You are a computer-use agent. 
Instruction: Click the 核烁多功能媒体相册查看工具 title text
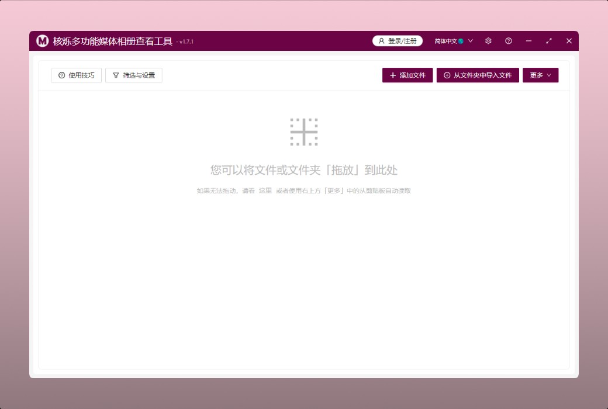112,41
